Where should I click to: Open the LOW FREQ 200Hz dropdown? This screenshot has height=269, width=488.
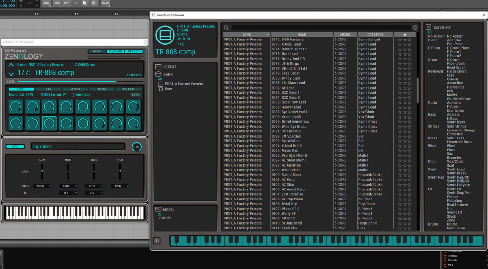click(x=42, y=186)
